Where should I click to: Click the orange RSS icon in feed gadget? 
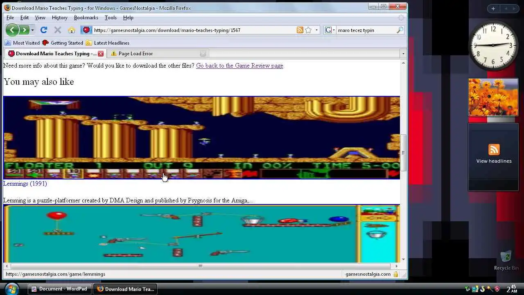point(494,150)
